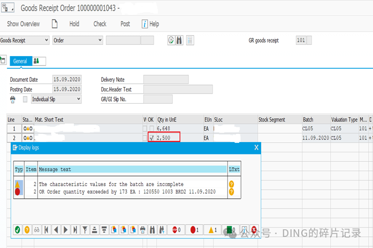Click the printer icon in log toolbar
Viewport: 373px width, 248px height.
click(143, 230)
